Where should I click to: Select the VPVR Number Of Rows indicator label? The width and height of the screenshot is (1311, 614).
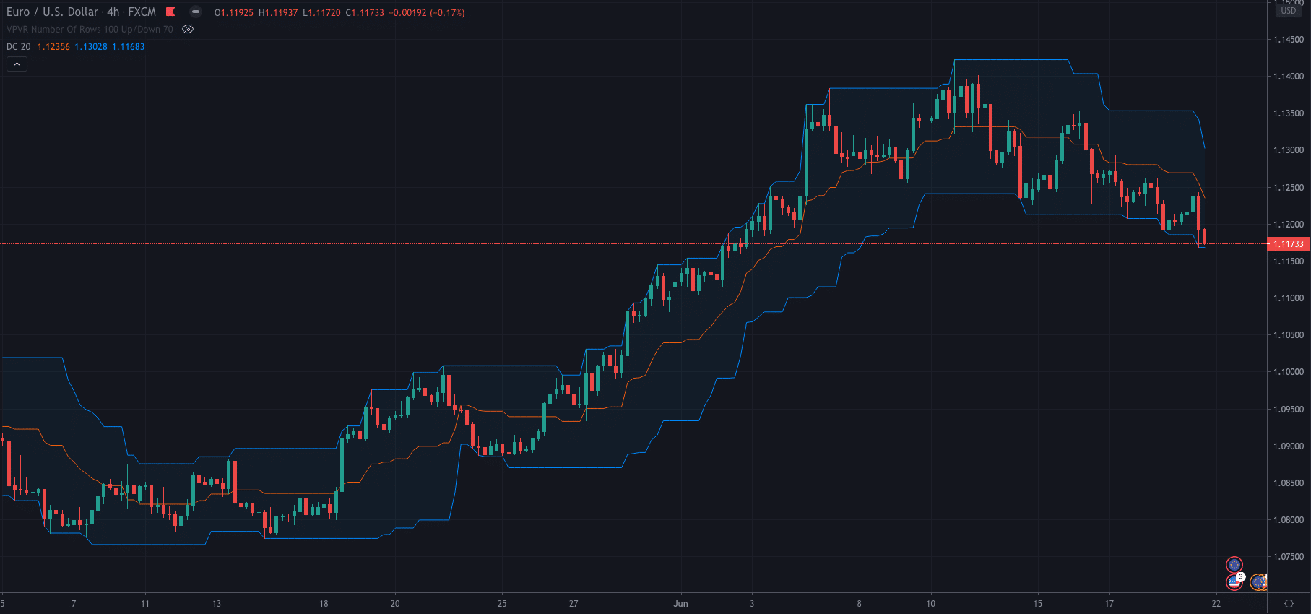click(90, 30)
